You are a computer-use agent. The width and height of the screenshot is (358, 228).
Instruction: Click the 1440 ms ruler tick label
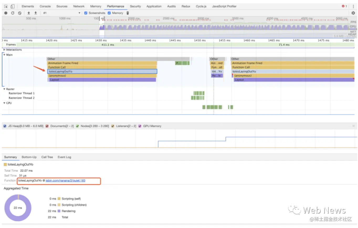(150, 40)
